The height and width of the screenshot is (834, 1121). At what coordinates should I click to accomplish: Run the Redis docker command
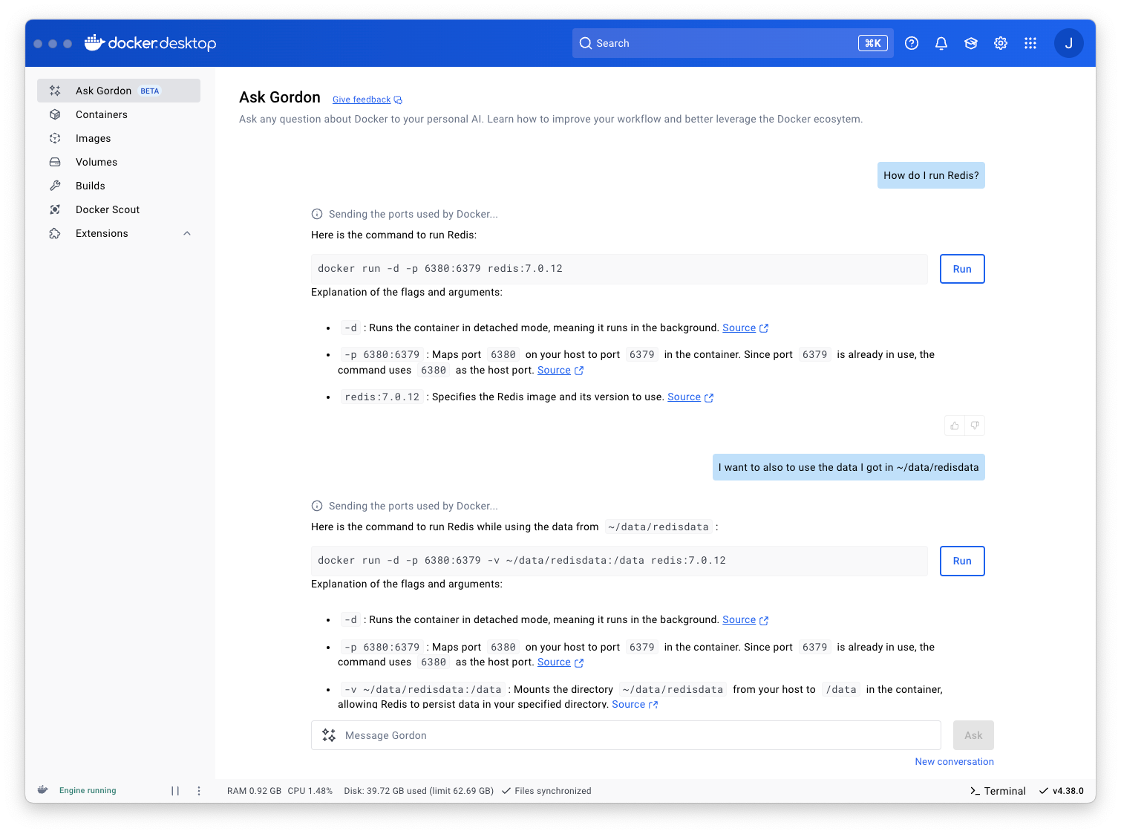[x=962, y=269]
